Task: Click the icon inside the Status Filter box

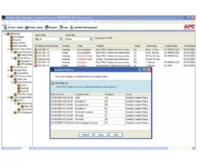Action: [37, 39]
